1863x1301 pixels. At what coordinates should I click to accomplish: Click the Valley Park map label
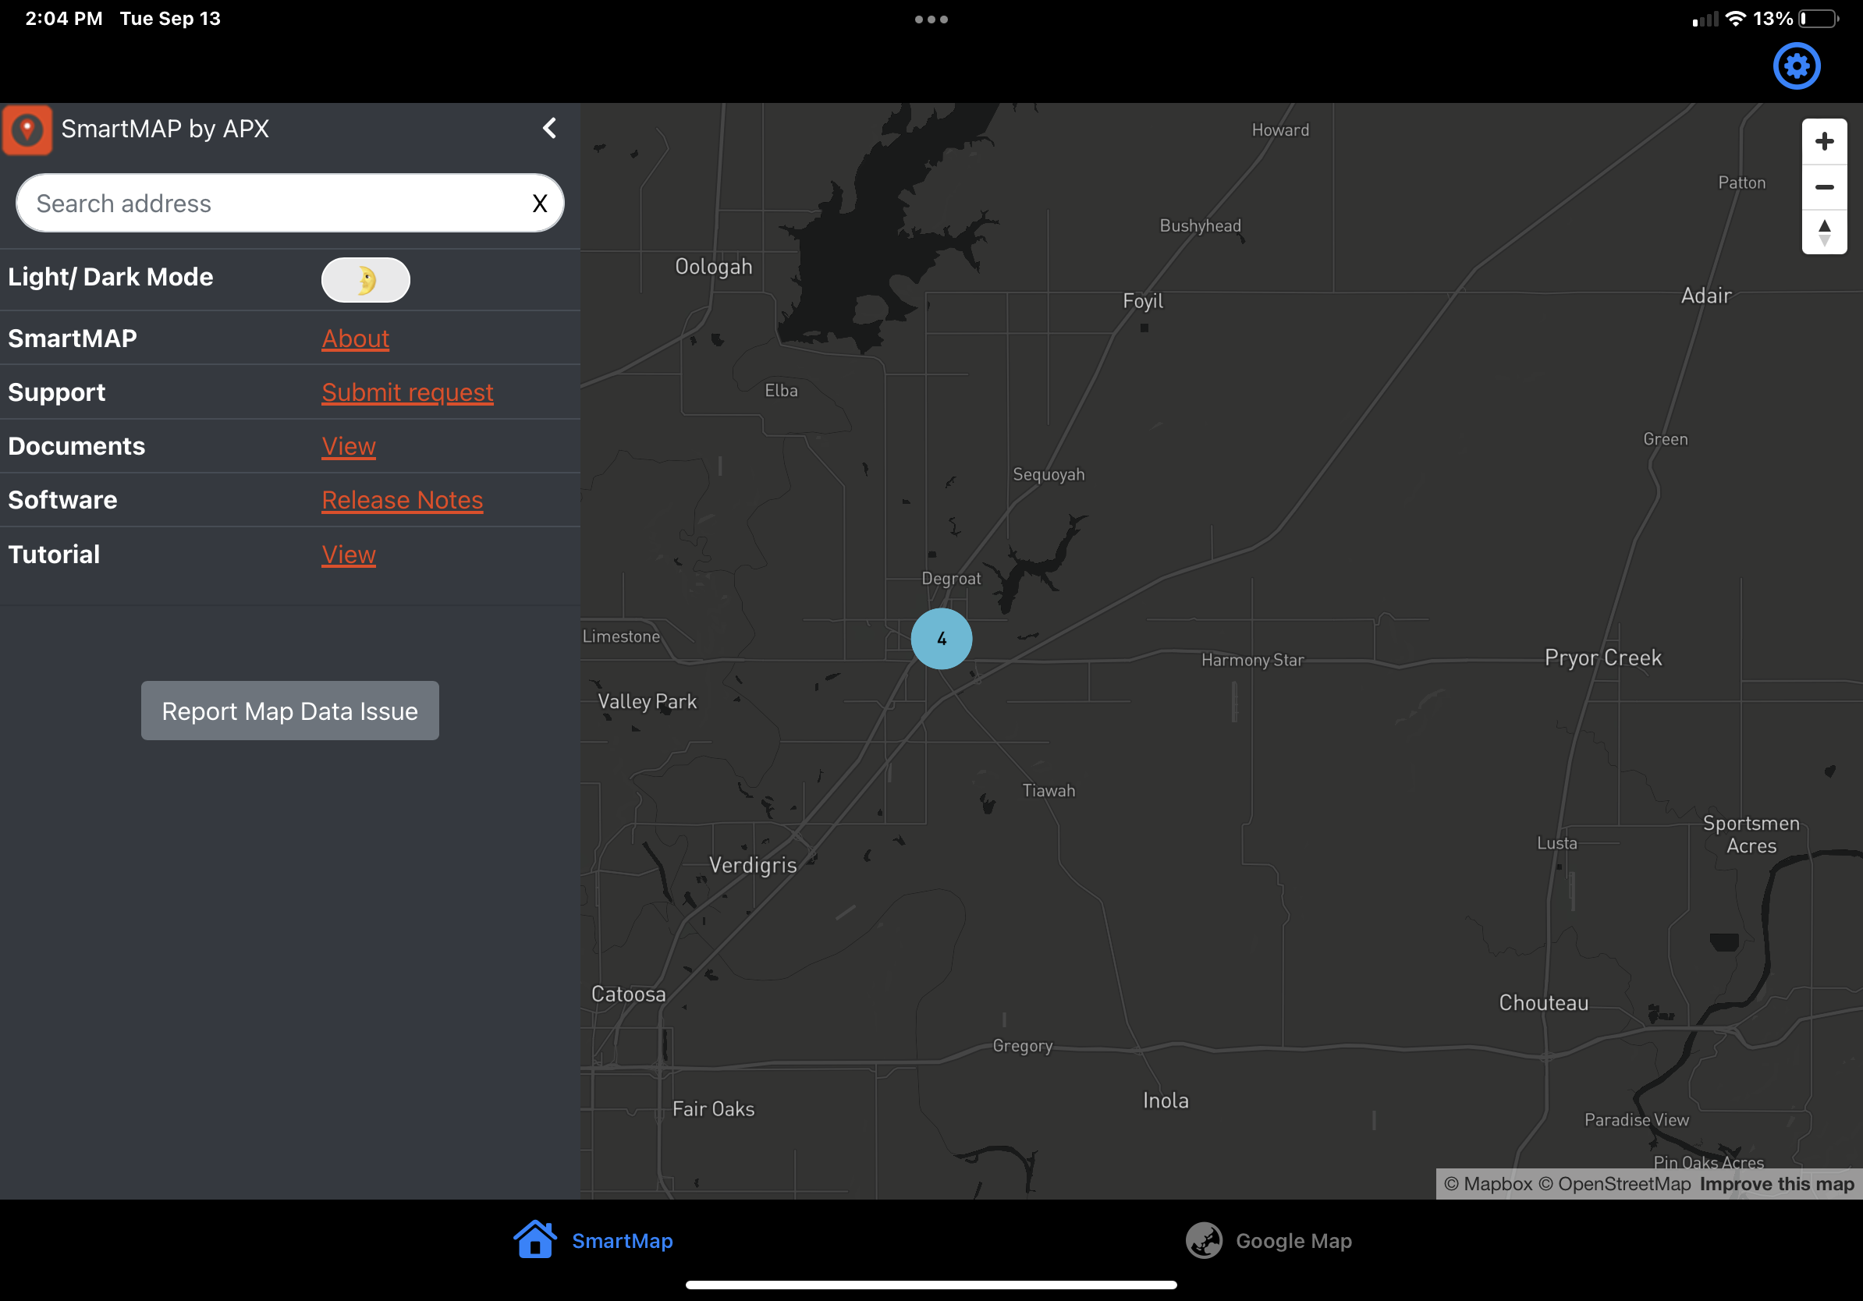tap(647, 702)
